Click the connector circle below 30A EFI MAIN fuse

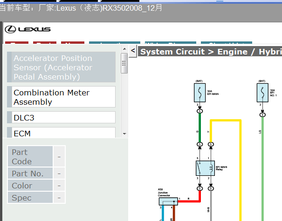click(199, 111)
